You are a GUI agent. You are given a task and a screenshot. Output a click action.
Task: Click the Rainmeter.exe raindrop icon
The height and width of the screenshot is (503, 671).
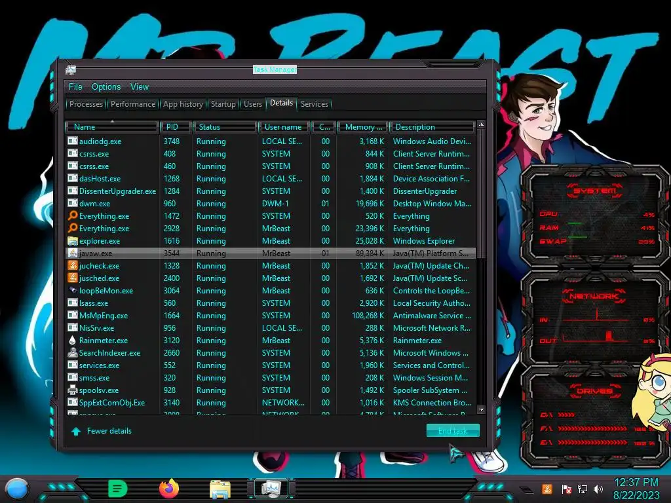pyautogui.click(x=72, y=340)
